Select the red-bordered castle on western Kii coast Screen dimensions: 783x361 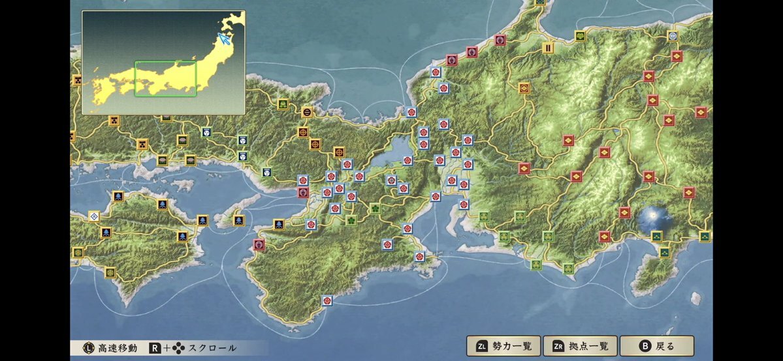click(x=259, y=245)
